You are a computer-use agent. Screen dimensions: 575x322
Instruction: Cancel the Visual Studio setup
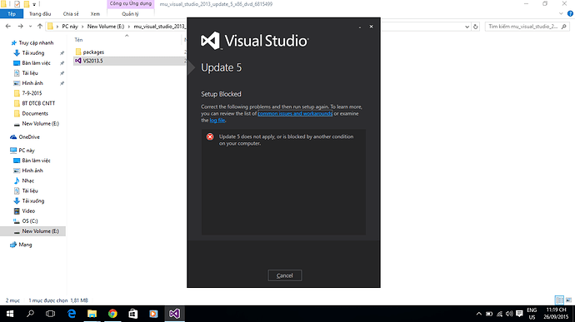[x=284, y=275]
